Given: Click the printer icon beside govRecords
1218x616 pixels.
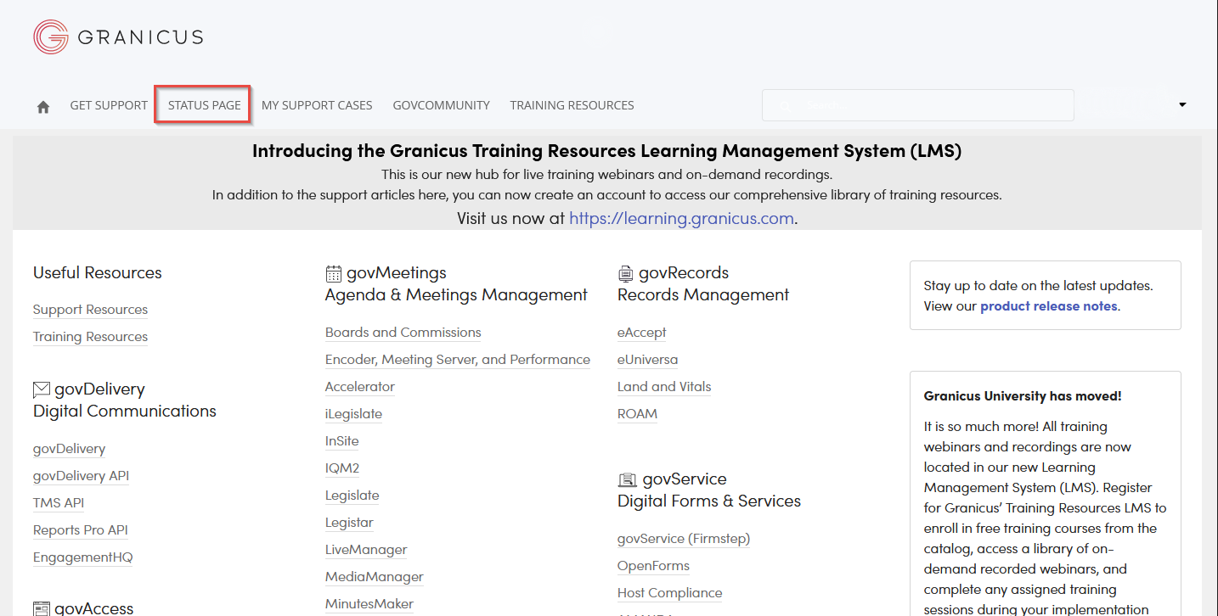Looking at the screenshot, I should coord(625,272).
